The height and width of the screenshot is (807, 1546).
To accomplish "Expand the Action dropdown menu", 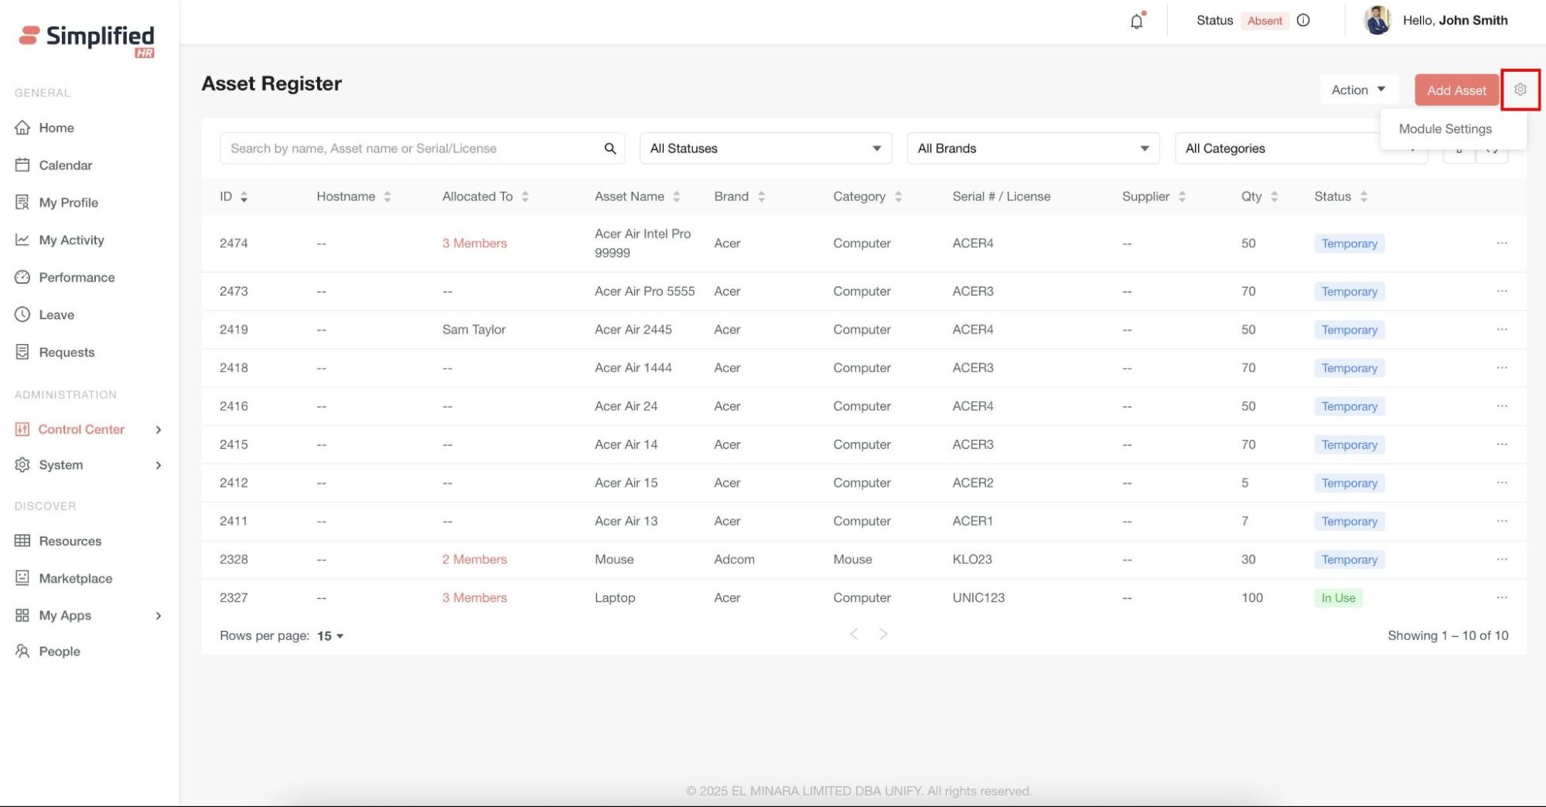I will tap(1358, 90).
